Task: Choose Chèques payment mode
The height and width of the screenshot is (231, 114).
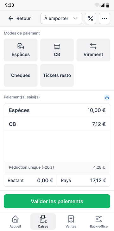Action: [21, 75]
